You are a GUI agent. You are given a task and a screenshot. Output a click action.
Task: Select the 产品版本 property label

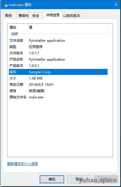(16, 65)
